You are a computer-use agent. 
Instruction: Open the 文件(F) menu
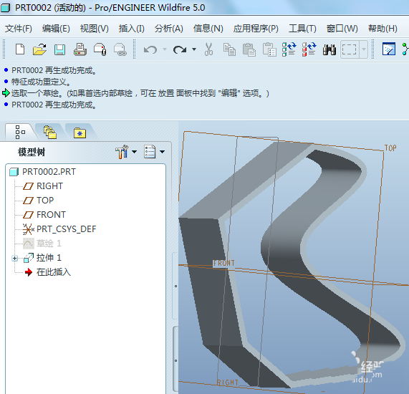click(18, 28)
